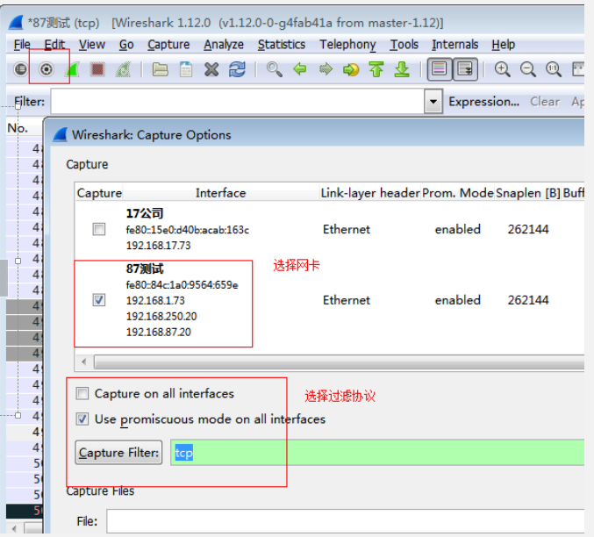Image resolution: width=594 pixels, height=537 pixels.
Task: Close this capture file
Action: coord(211,69)
